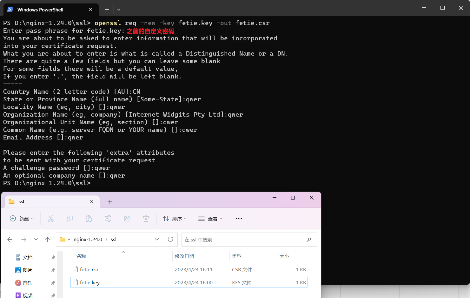Viewport: 470px width, 298px height.
Task: Click ssl in the address breadcrumb
Action: (x=114, y=240)
